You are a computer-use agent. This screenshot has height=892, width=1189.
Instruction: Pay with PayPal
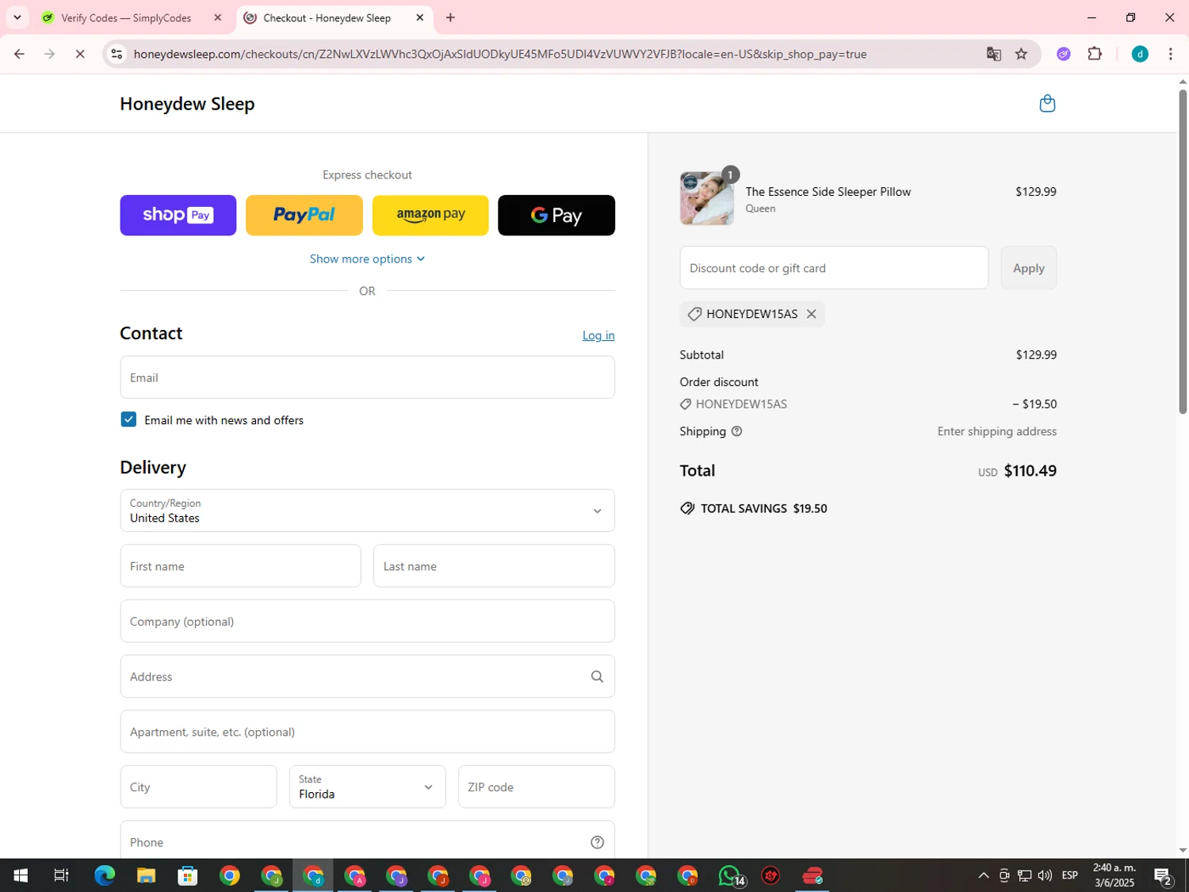tap(304, 215)
